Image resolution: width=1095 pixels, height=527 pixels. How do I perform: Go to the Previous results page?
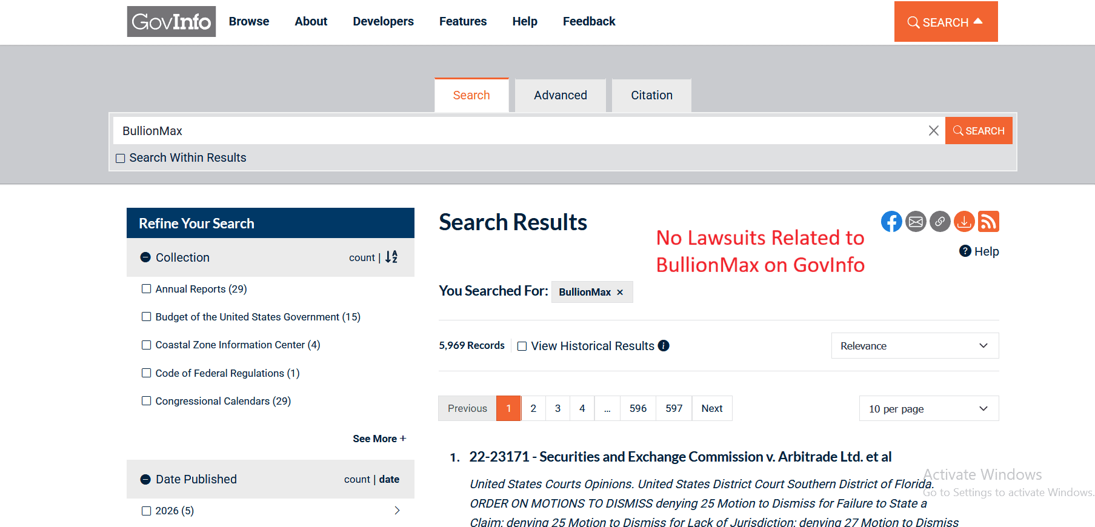(x=467, y=408)
